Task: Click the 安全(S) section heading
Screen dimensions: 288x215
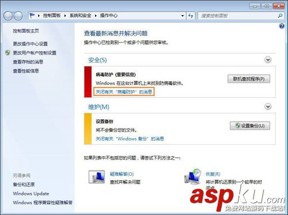Action: (x=97, y=60)
